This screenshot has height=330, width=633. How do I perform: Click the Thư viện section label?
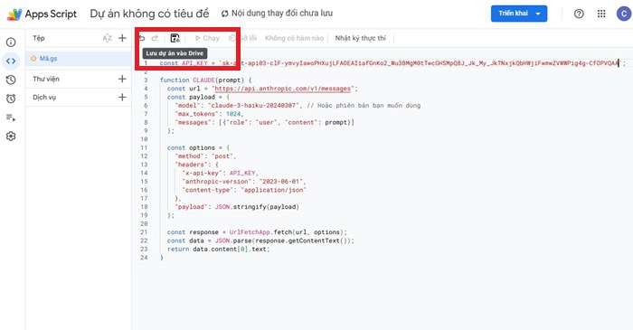[46, 79]
